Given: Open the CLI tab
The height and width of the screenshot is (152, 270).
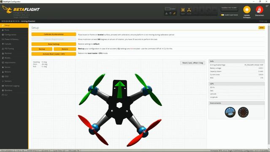Looking at the screenshot, I should pos(14,95).
